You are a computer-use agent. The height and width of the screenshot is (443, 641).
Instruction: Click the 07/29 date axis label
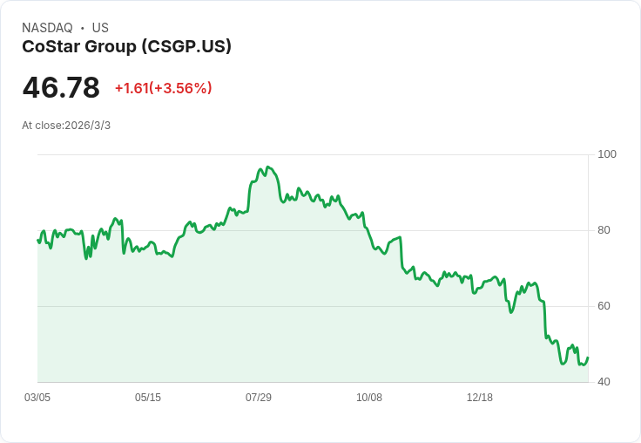click(259, 398)
